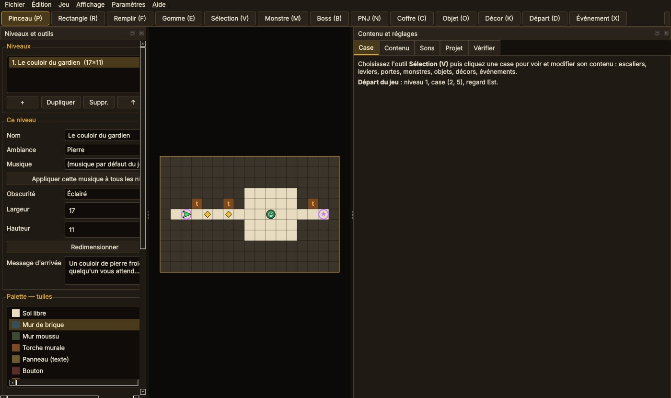The width and height of the screenshot is (671, 398).
Task: Click the green smiley NPC on the map
Action: coord(271,214)
